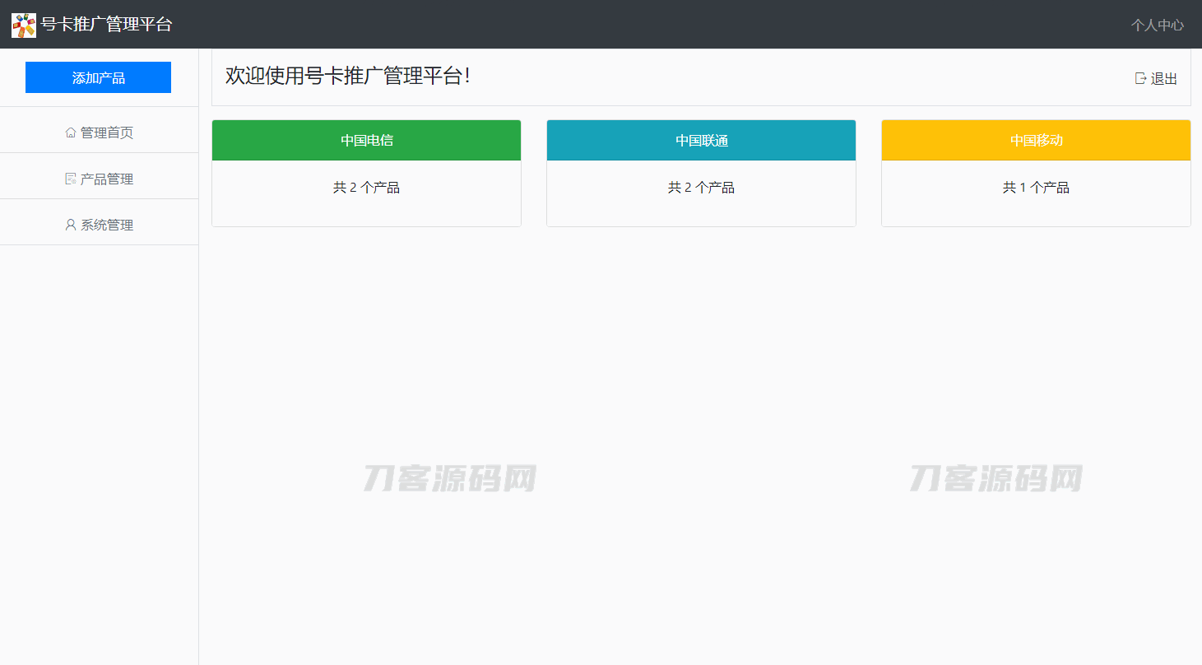
Task: Click the user icon beside 系统管理
Action: pos(71,225)
